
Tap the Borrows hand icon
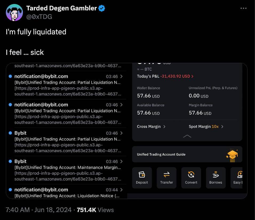[216, 175]
